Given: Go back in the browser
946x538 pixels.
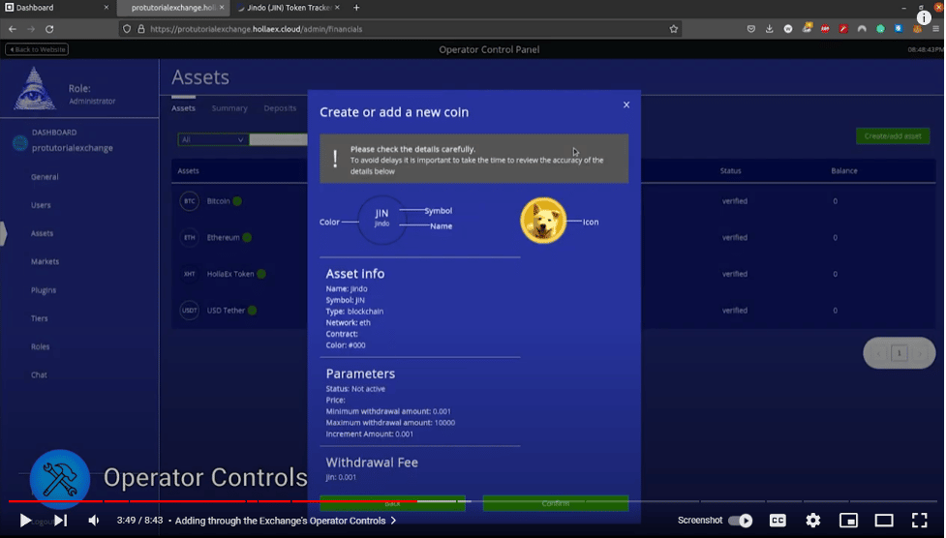Looking at the screenshot, I should click(12, 29).
